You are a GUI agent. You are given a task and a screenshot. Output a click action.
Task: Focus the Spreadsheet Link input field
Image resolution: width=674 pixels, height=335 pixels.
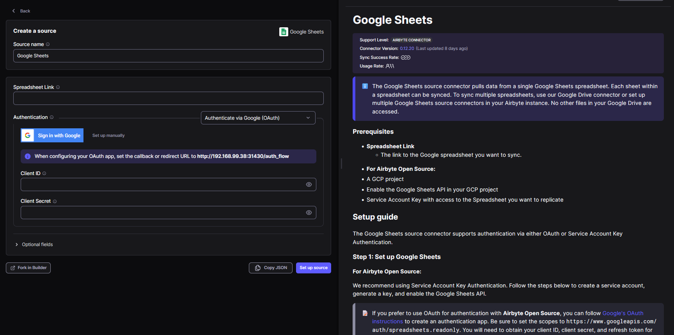point(168,98)
